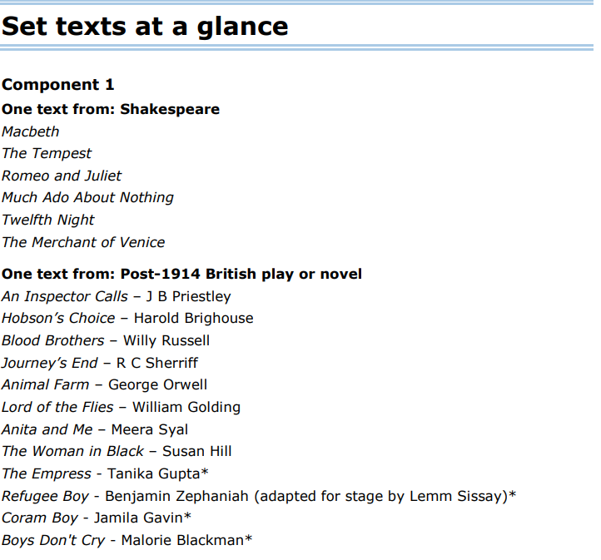The image size is (601, 560).
Task: Select the Macbeth title
Action: tap(31, 131)
